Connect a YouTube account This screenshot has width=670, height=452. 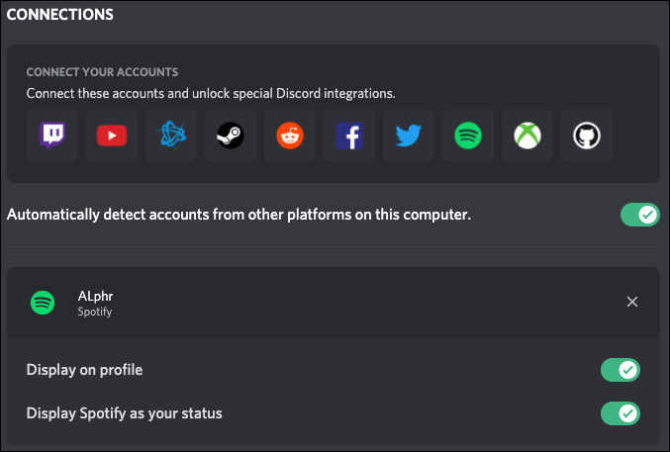pos(112,136)
